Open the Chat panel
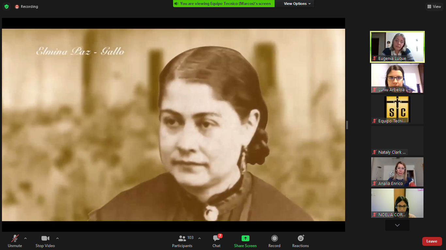Viewport: 446px width, 250px height. 216,241
